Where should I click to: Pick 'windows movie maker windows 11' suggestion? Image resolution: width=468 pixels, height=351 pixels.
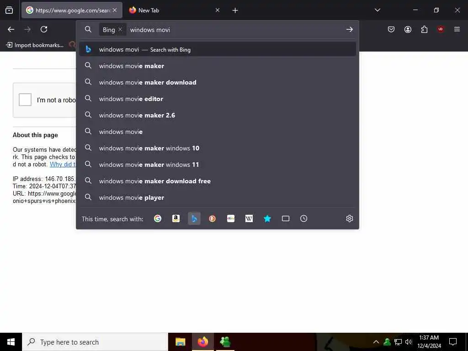pos(217,165)
